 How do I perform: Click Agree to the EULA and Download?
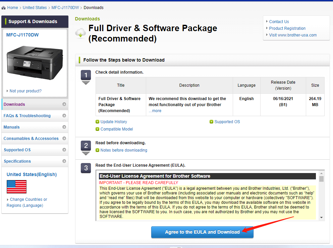click(x=202, y=232)
